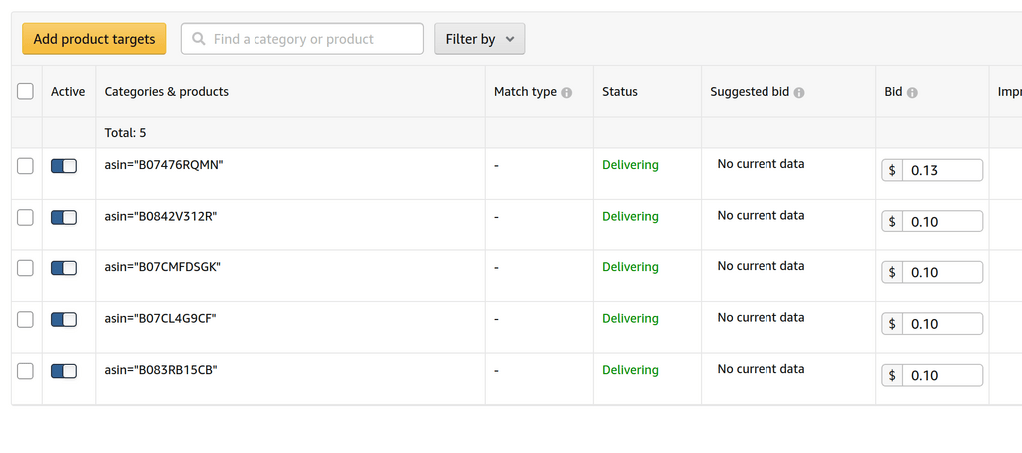Viewport: 1022px width, 453px height.
Task: Click the search magnifier icon
Action: coord(199,39)
